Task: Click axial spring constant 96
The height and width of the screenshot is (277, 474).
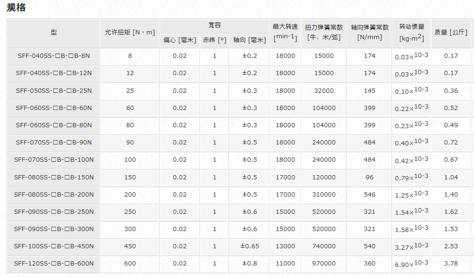Action: (x=370, y=177)
